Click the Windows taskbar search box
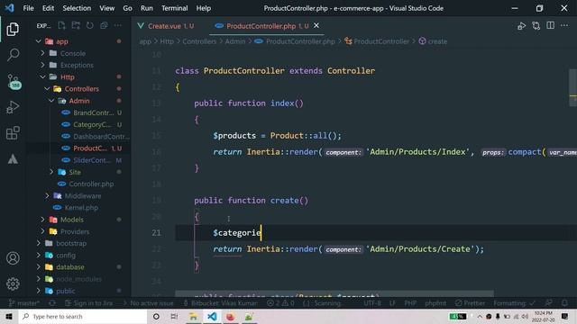This screenshot has height=324, width=577. click(83, 316)
